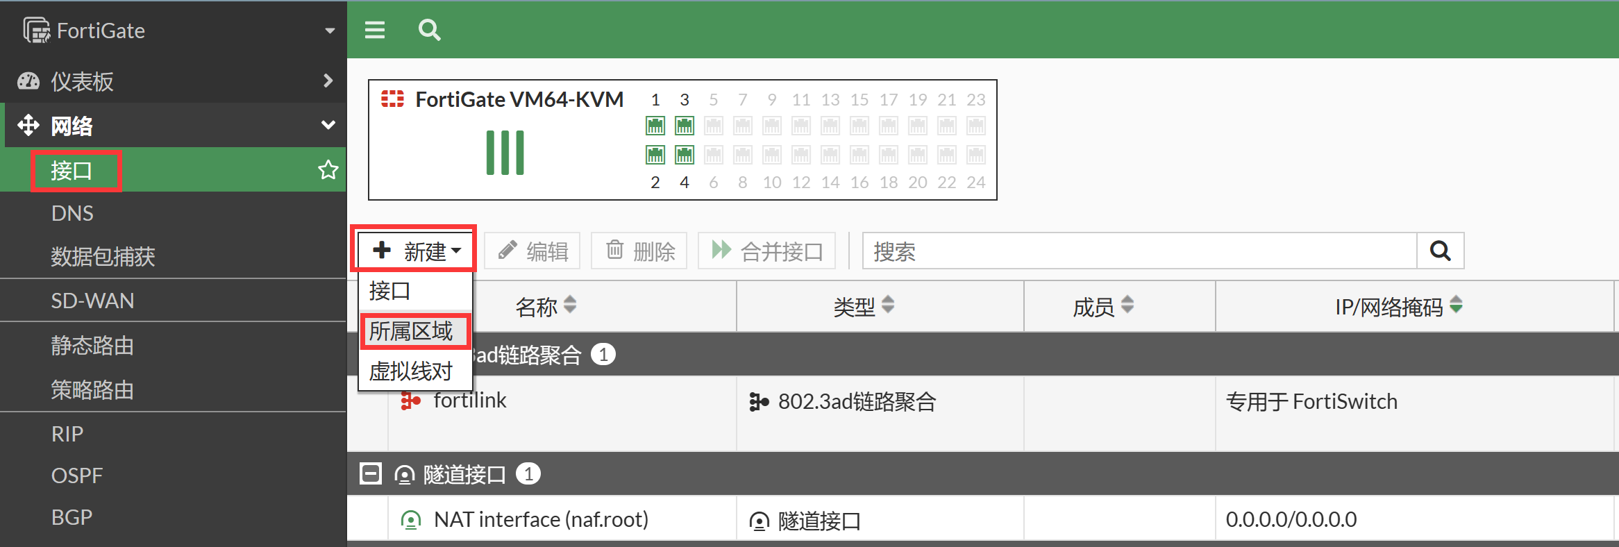Click the search magnifier button beside 搜索

tap(1441, 251)
